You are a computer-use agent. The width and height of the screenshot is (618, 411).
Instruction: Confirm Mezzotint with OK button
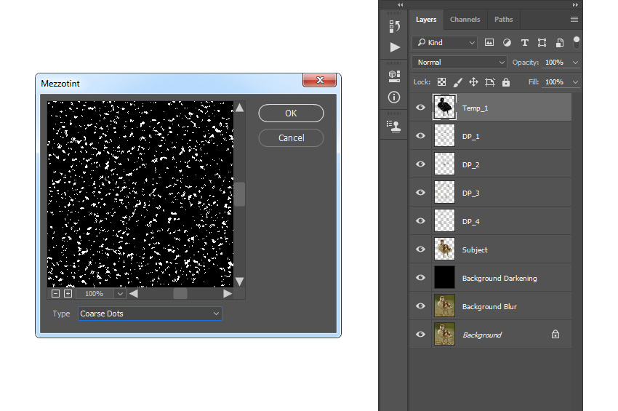pyautogui.click(x=292, y=113)
